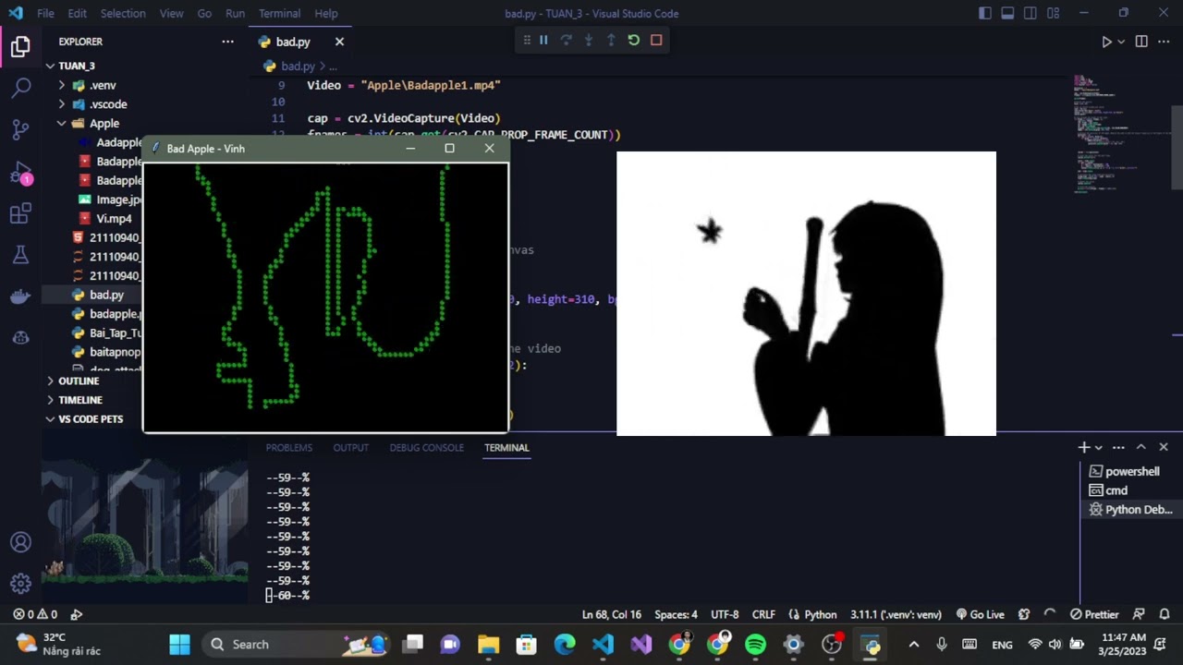Click Step Into in debug toolbar
The height and width of the screenshot is (665, 1183).
[x=589, y=40]
